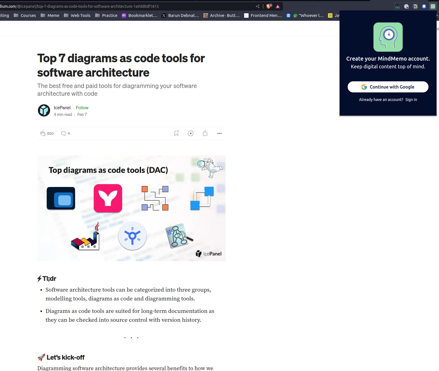
Task: Open the article comments (responses) icon
Action: tap(63, 133)
